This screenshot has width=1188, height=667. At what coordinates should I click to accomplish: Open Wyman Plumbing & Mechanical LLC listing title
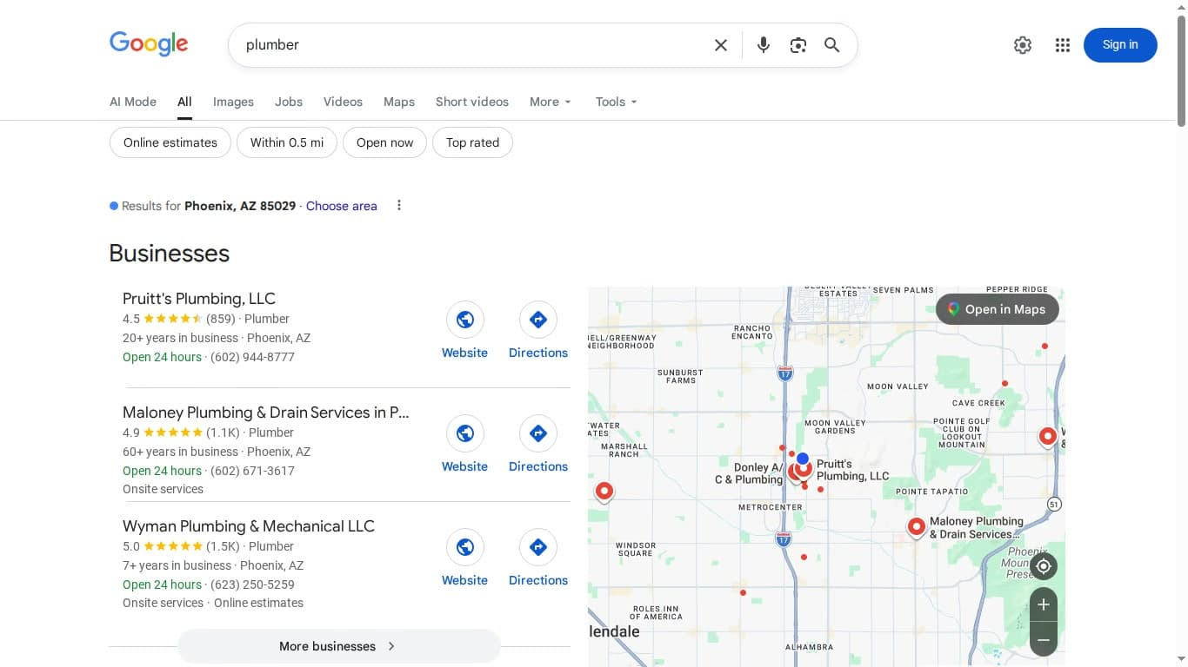[249, 526]
